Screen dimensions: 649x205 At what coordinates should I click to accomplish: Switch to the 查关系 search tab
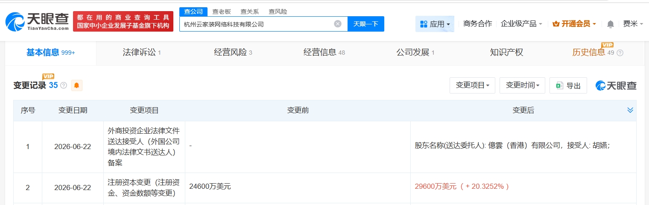[250, 12]
